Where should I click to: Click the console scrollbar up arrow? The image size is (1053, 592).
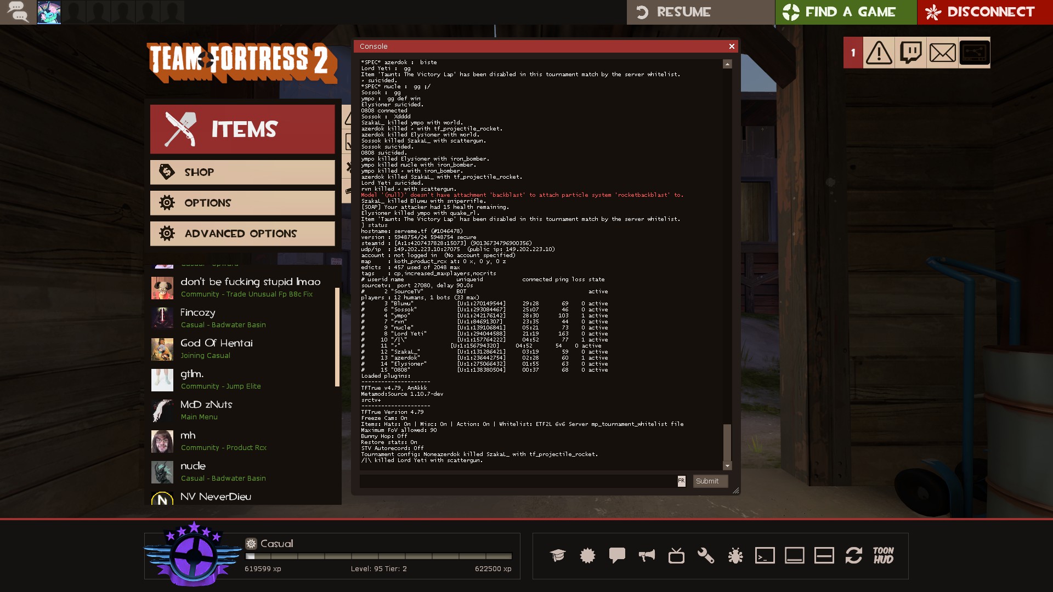pos(727,64)
